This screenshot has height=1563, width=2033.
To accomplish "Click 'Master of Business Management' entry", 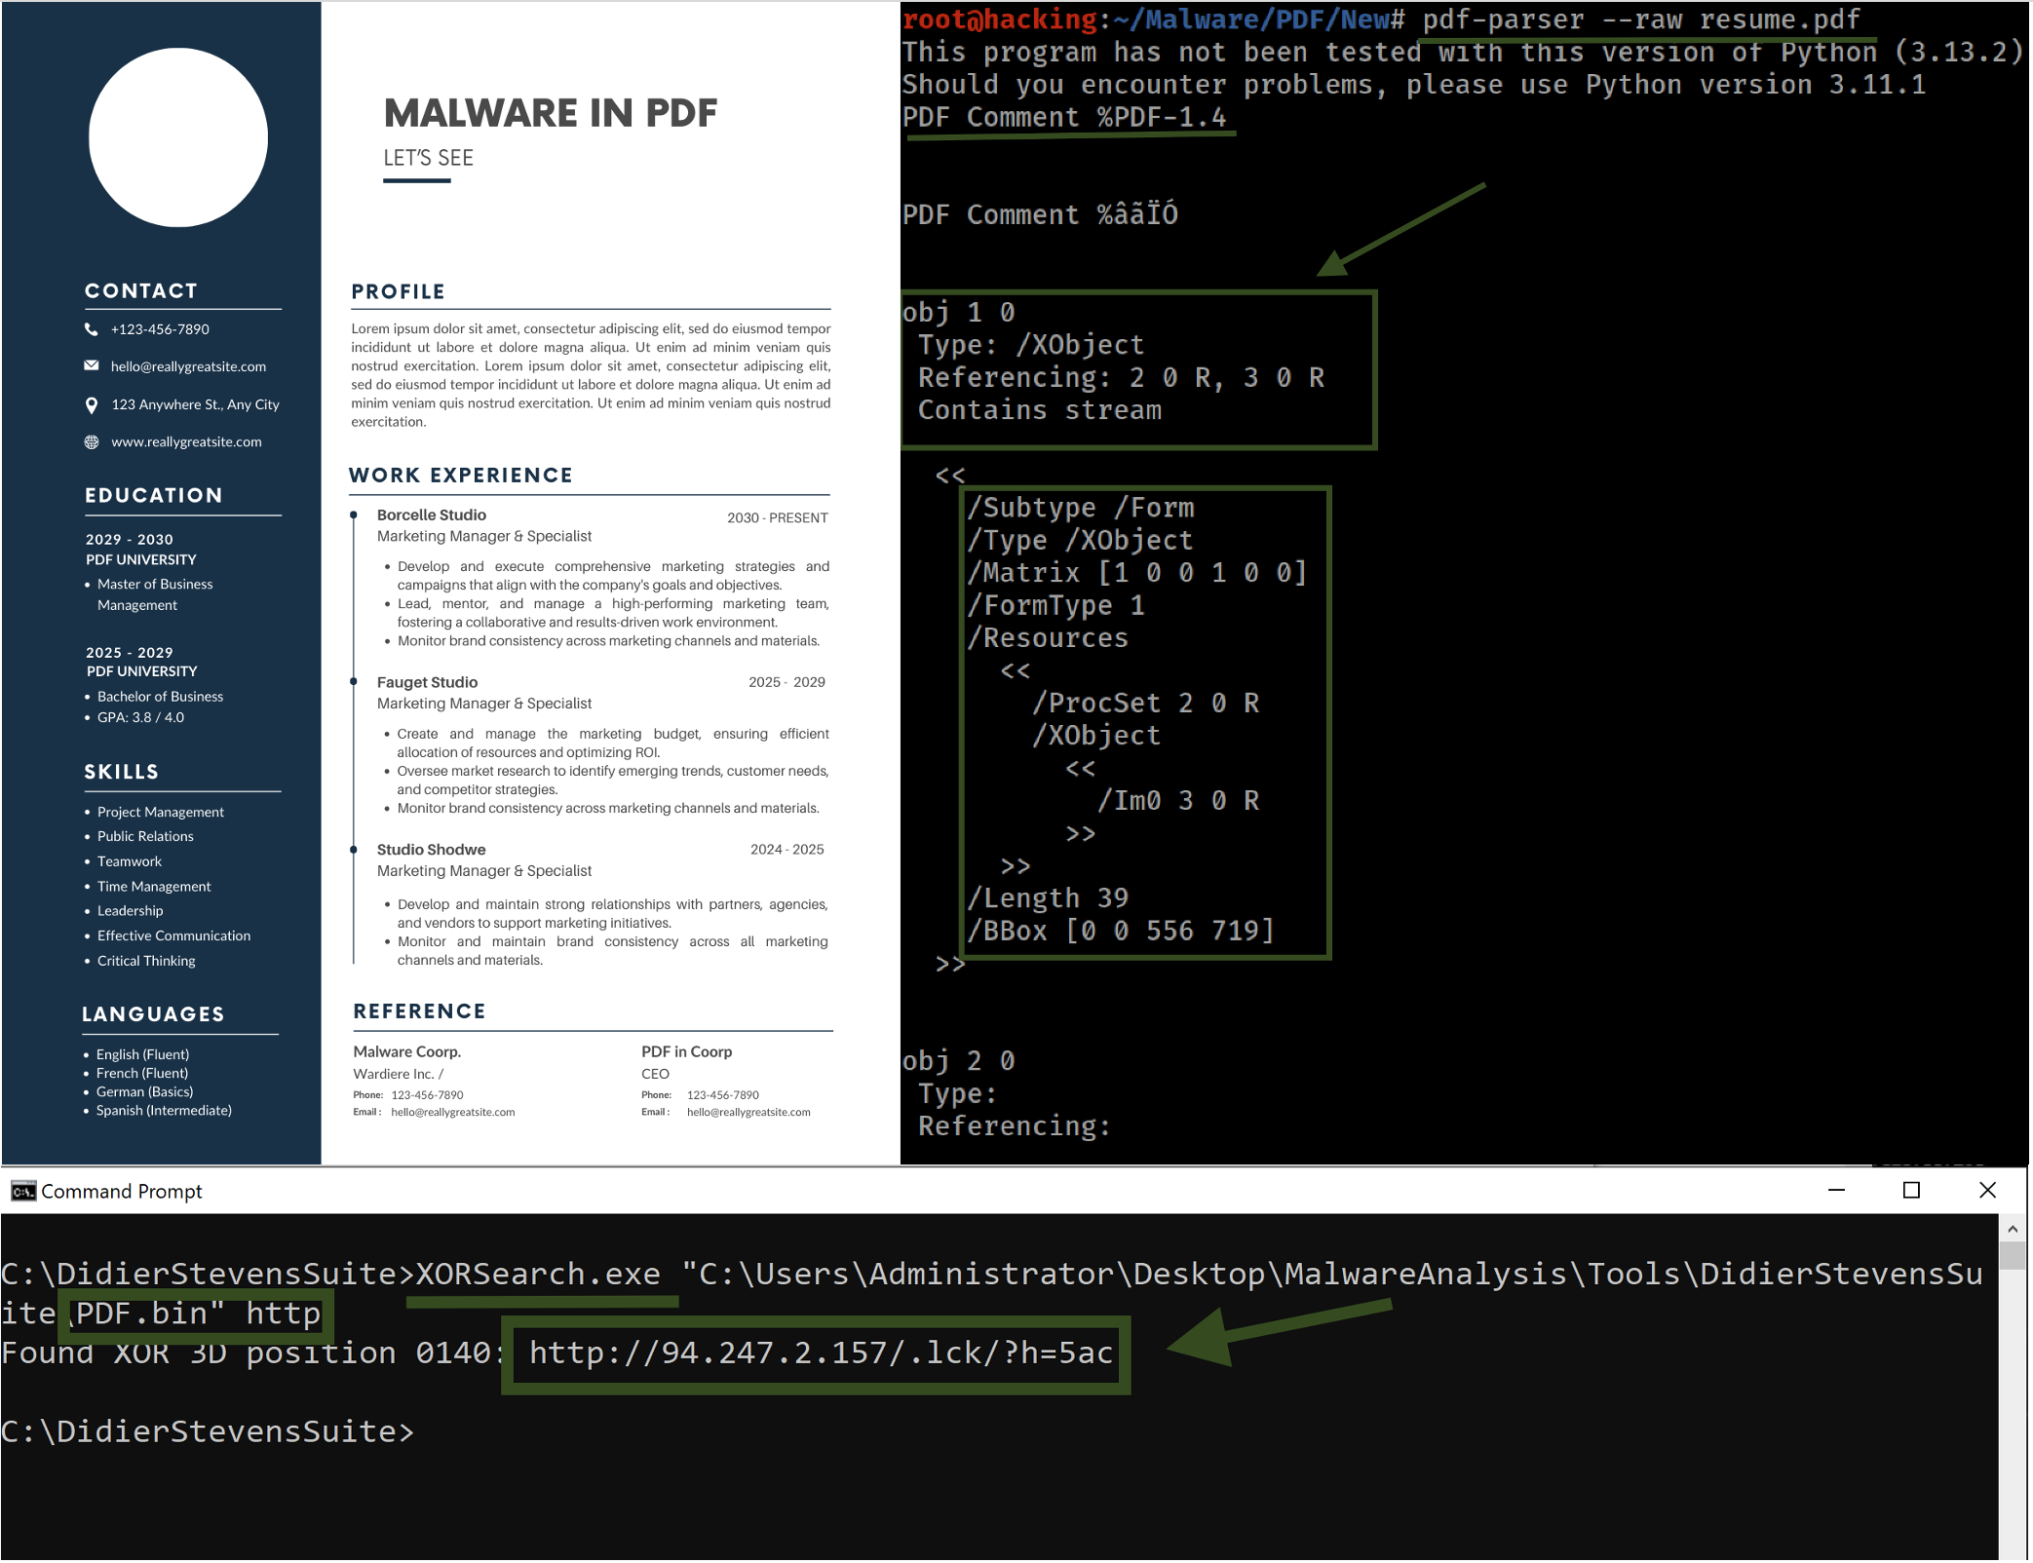I will (x=155, y=594).
